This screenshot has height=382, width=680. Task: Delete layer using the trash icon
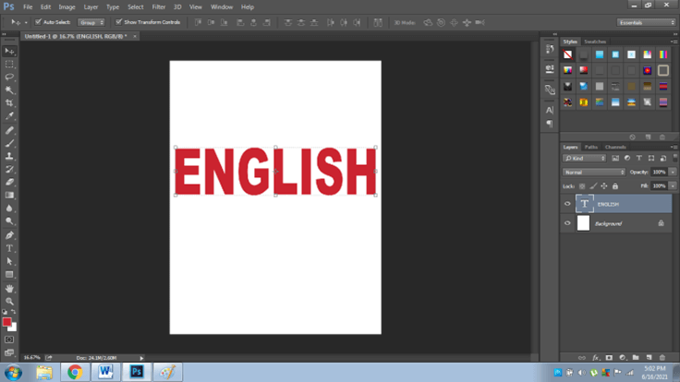coord(662,356)
